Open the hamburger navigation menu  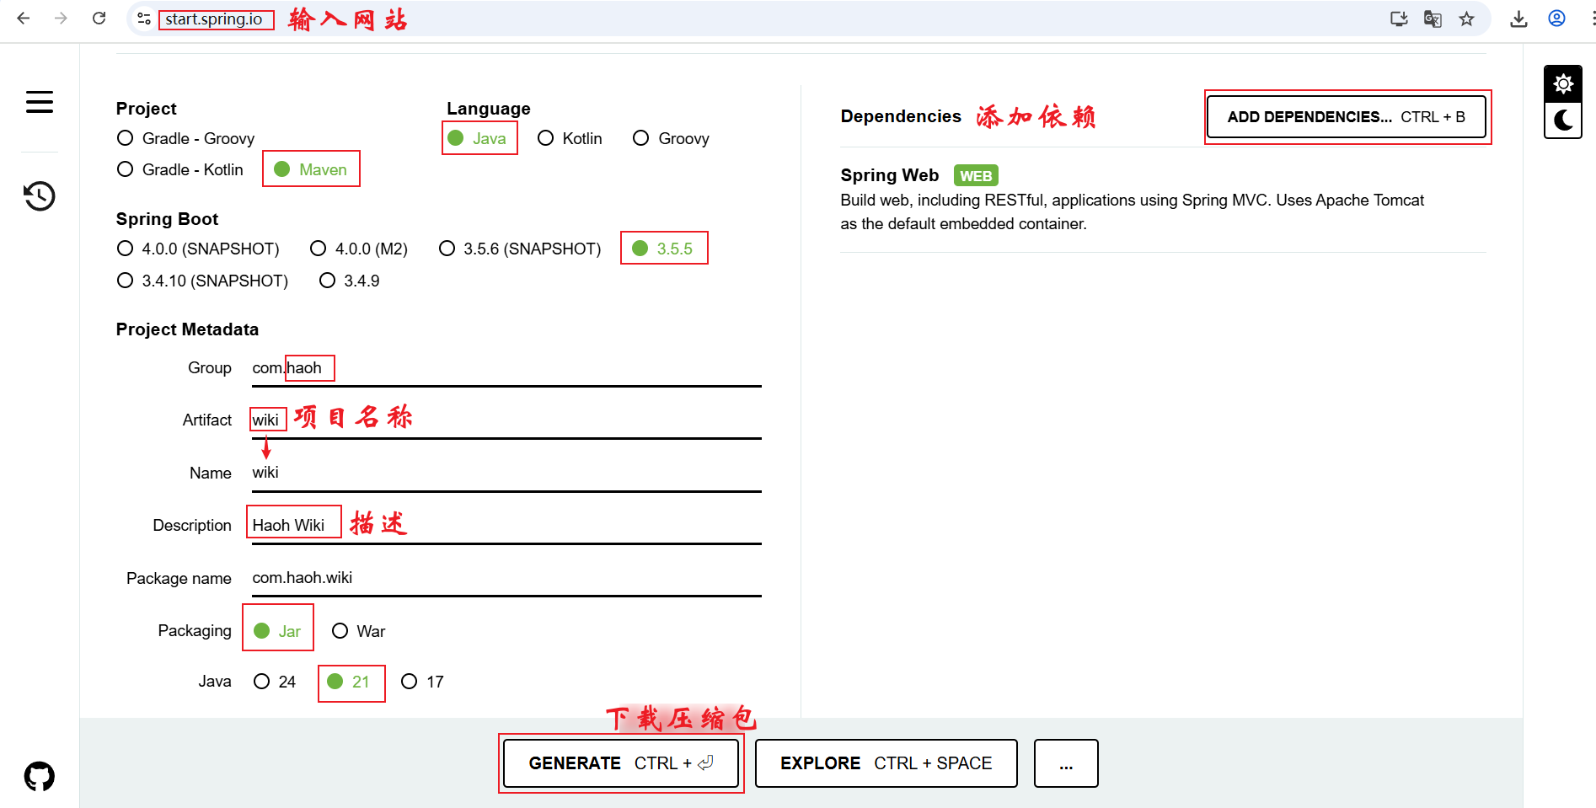coord(39,102)
